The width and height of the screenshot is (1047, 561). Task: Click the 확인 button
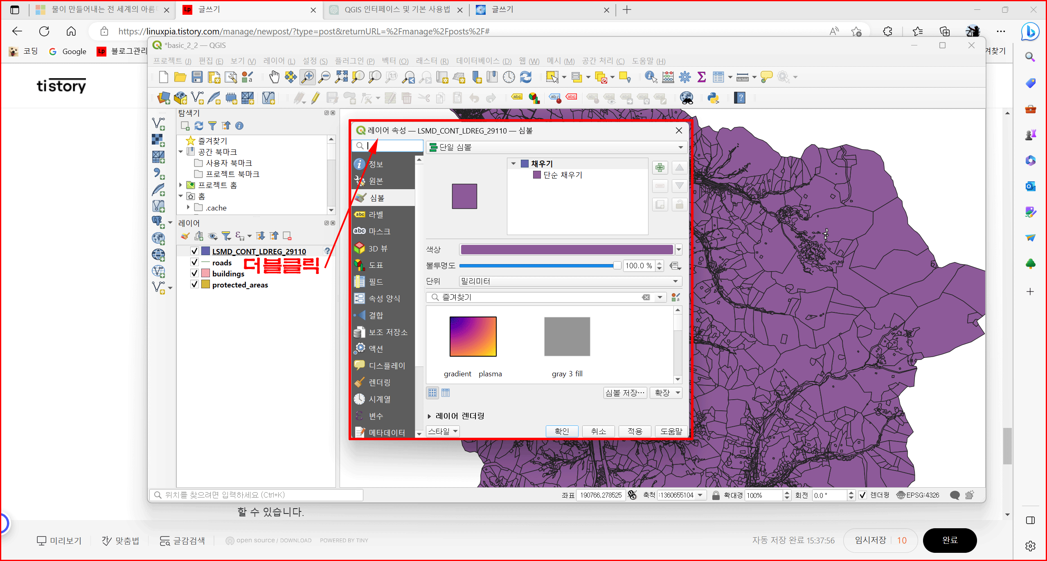[562, 431]
